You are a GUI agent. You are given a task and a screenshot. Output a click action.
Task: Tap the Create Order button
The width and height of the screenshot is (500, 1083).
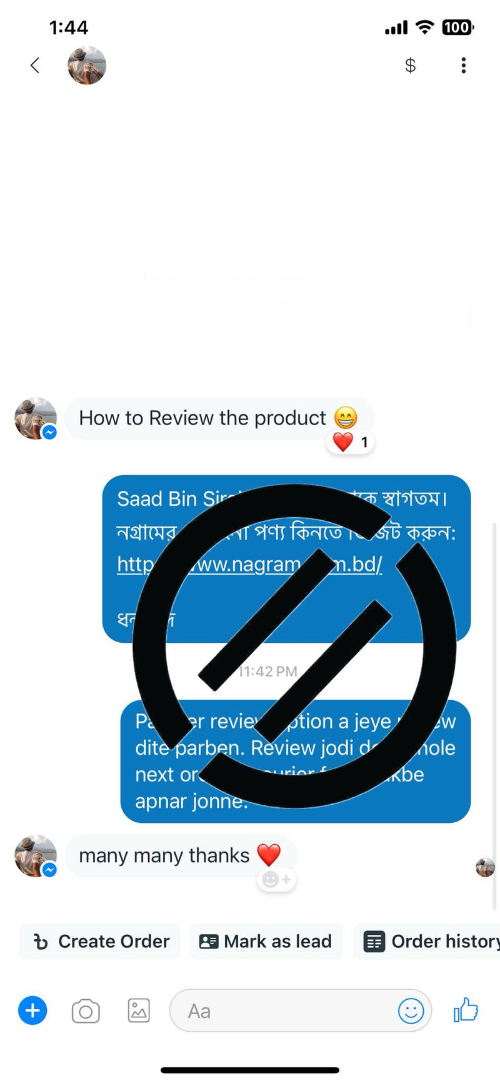(100, 941)
